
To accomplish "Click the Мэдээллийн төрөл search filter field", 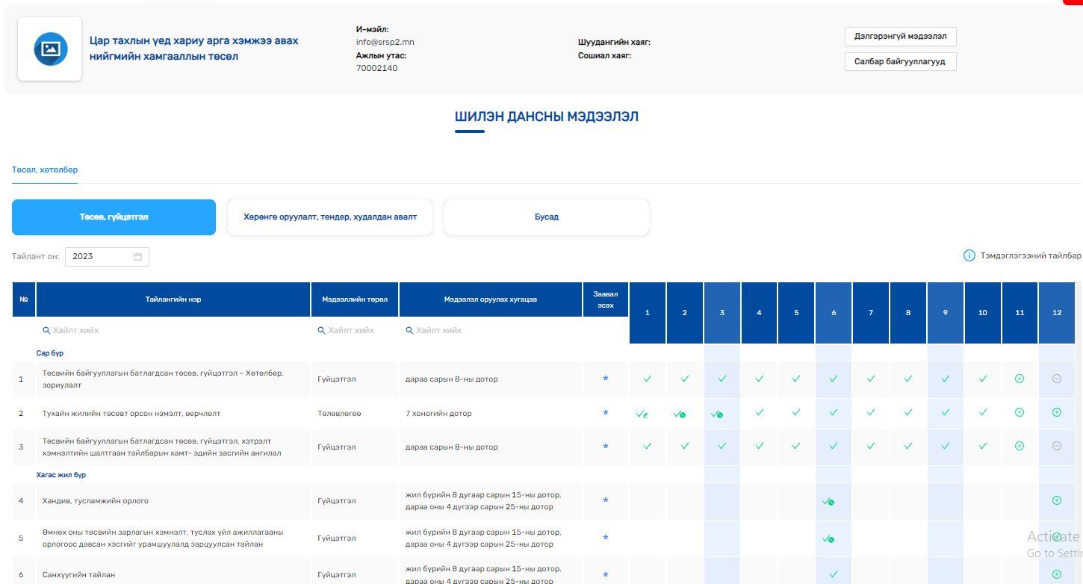I will (355, 330).
